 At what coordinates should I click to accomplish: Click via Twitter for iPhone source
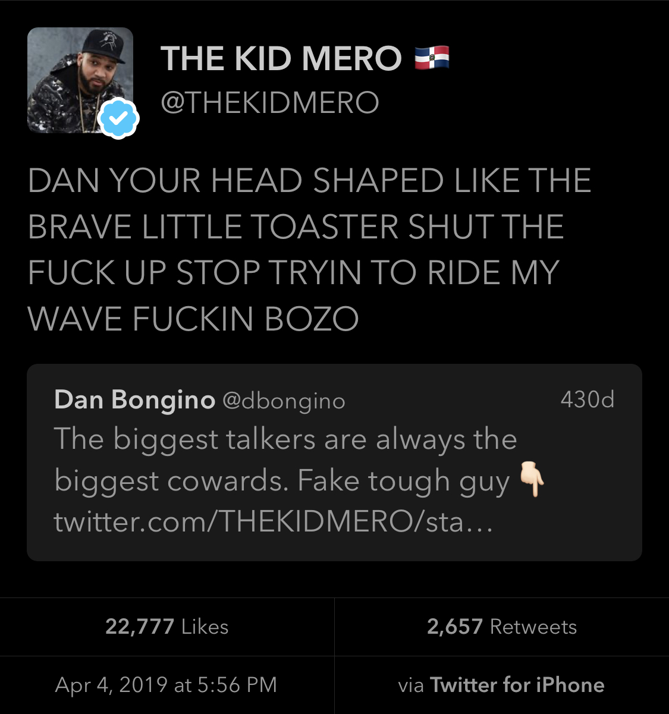(x=501, y=685)
